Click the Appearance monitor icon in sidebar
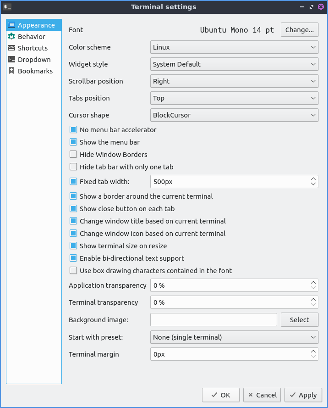 click(11, 25)
